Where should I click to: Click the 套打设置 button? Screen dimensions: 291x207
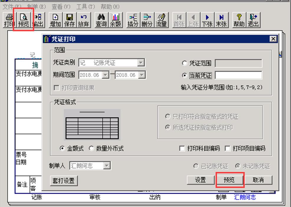click(63, 181)
